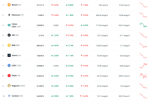Click the Bitcoin logo icon
Image resolution: width=150 pixels, height=101 pixels.
[9, 5]
